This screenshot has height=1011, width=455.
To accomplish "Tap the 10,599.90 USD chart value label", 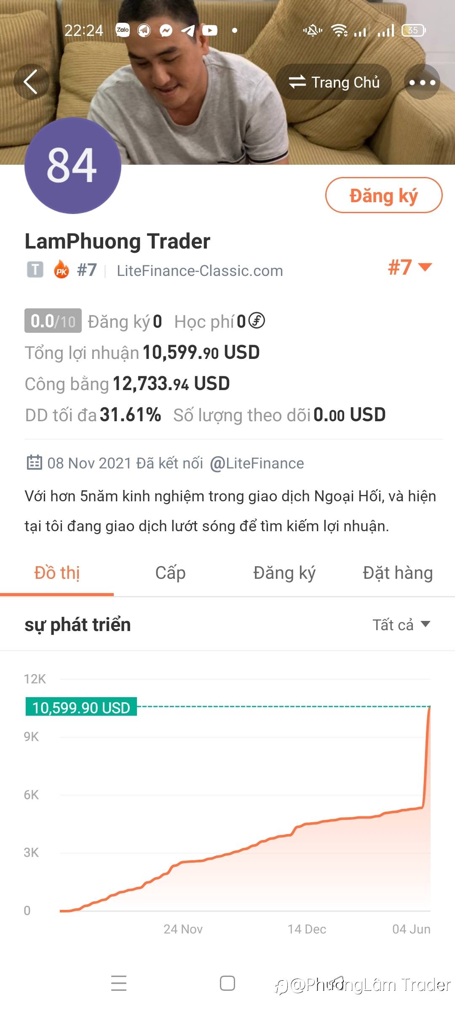I will tap(81, 707).
